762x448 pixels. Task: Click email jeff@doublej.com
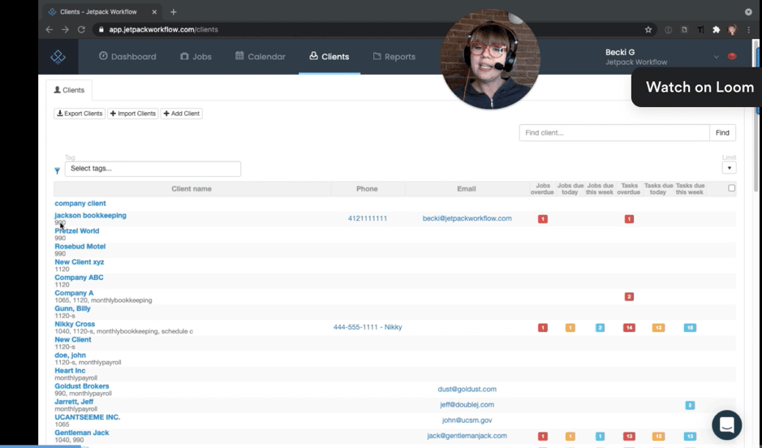click(467, 405)
